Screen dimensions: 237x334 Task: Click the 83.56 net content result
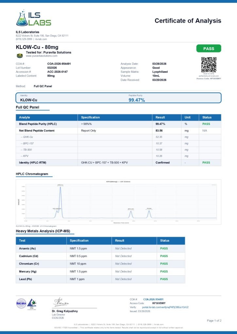(x=159, y=130)
